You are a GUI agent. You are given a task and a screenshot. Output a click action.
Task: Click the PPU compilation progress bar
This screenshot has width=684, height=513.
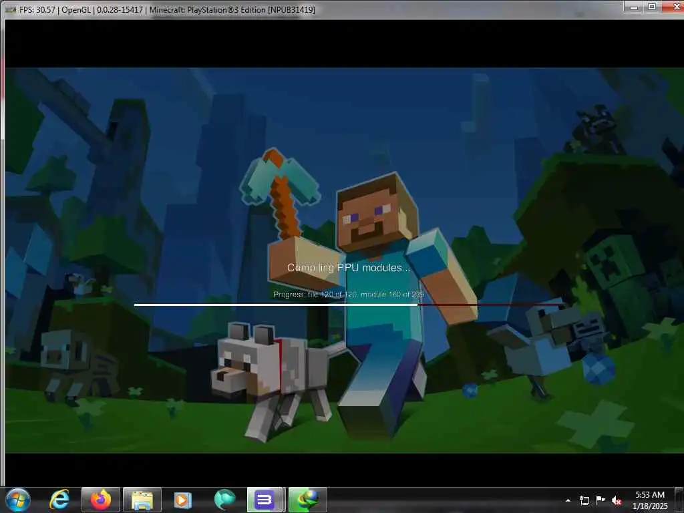click(349, 305)
